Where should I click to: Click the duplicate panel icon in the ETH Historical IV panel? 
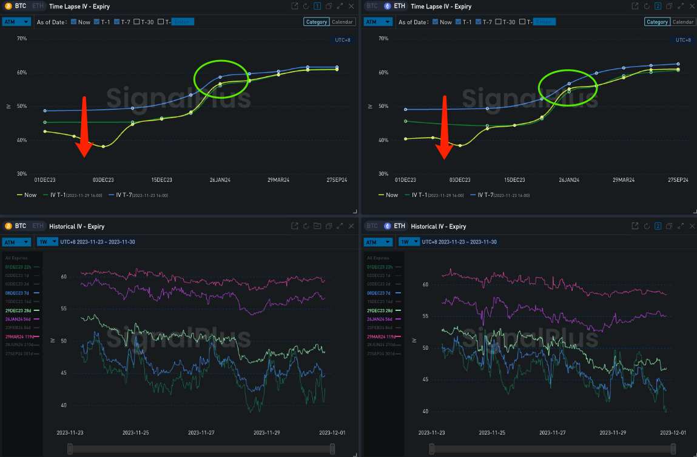pyautogui.click(x=669, y=226)
